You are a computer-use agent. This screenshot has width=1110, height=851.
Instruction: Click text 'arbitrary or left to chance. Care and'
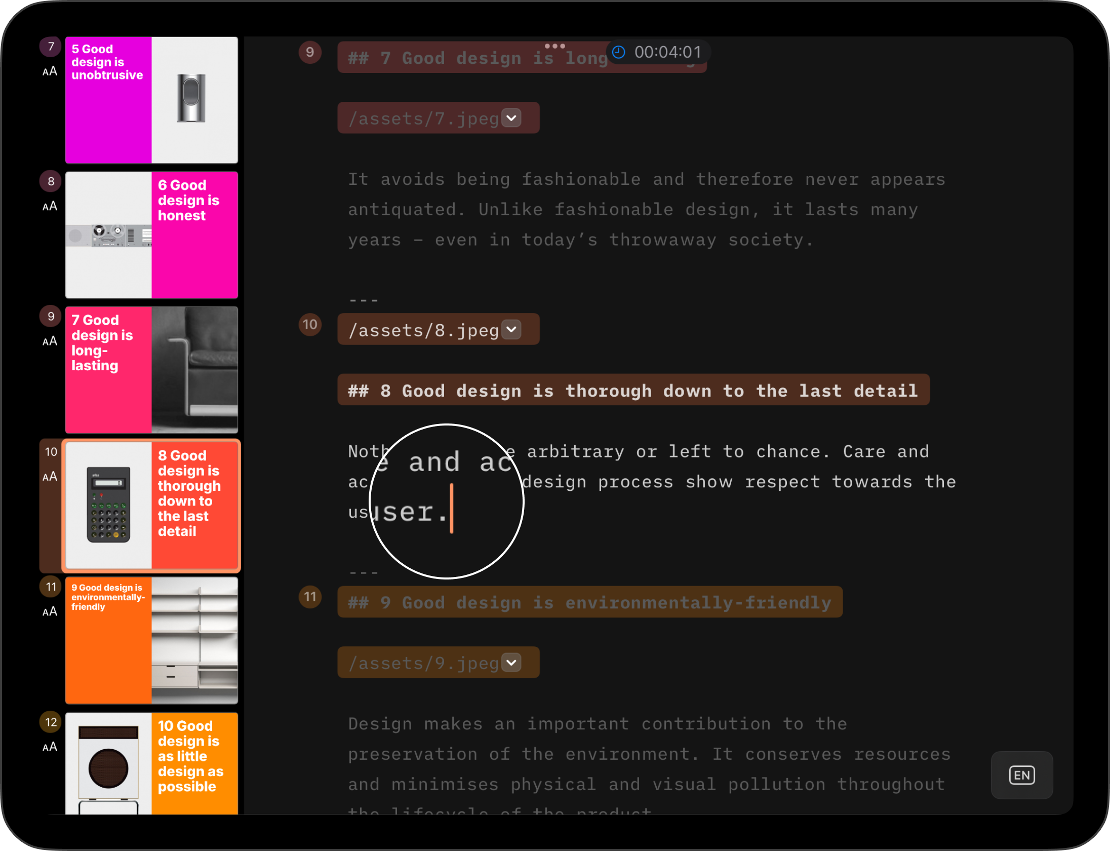(x=728, y=451)
